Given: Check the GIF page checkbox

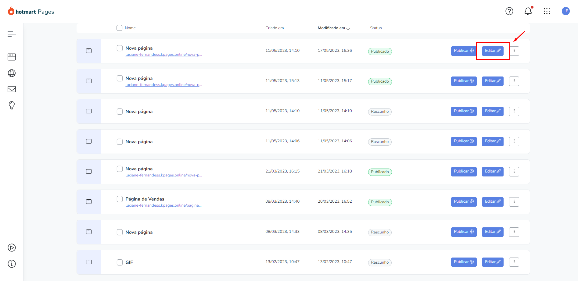Looking at the screenshot, I should [120, 262].
